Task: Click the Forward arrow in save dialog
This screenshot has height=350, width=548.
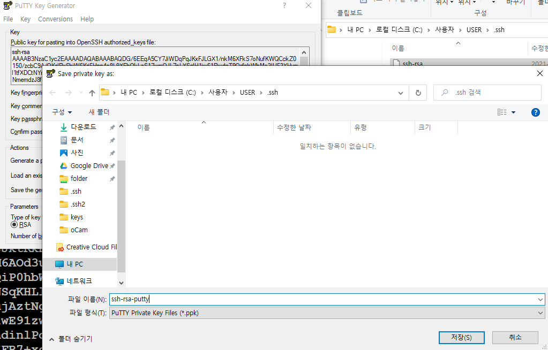Action: [69, 93]
